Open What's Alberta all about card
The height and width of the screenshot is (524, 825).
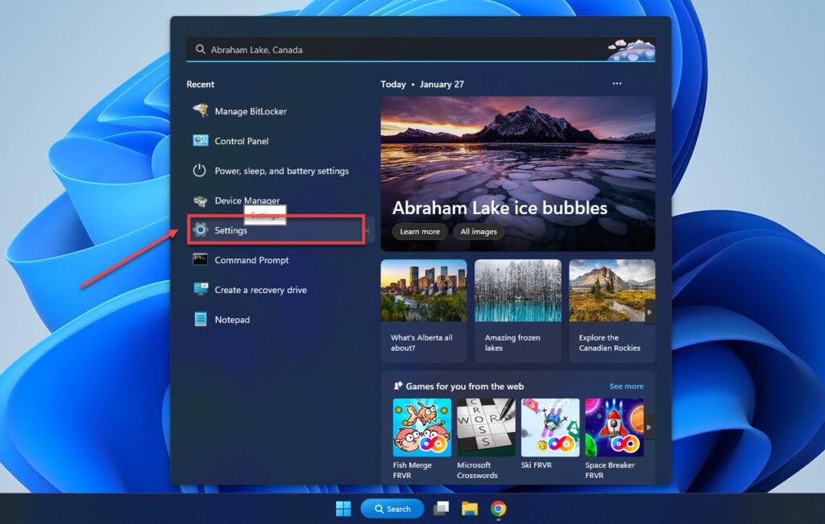pos(424,311)
